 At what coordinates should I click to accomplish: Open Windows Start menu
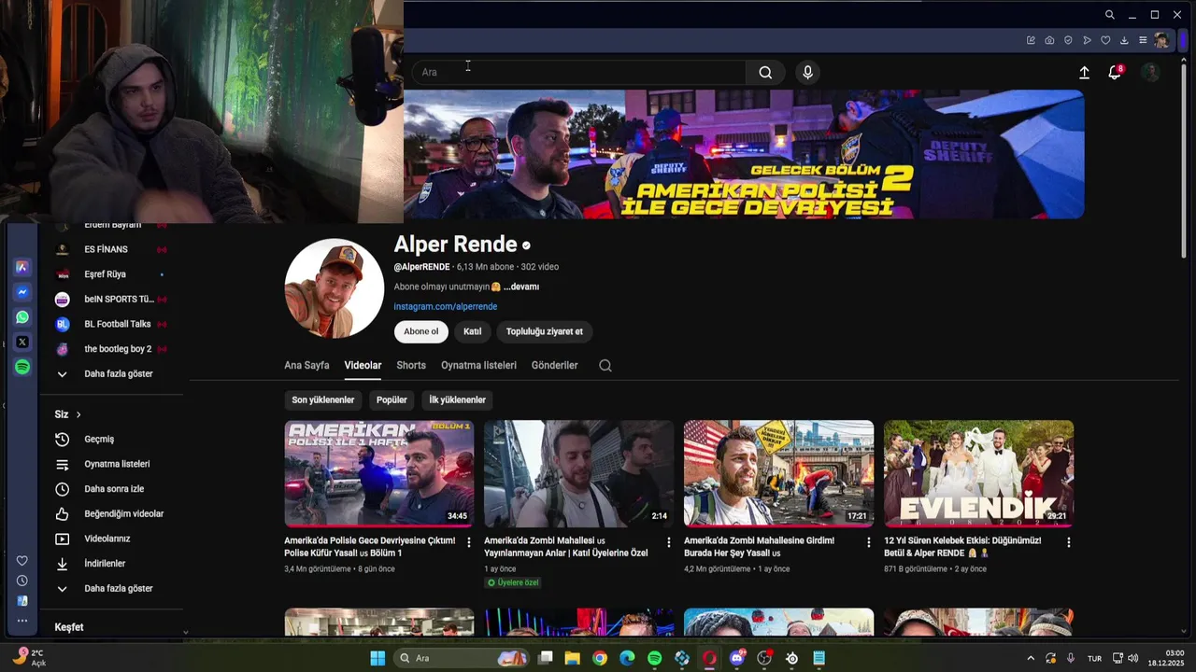(x=377, y=658)
